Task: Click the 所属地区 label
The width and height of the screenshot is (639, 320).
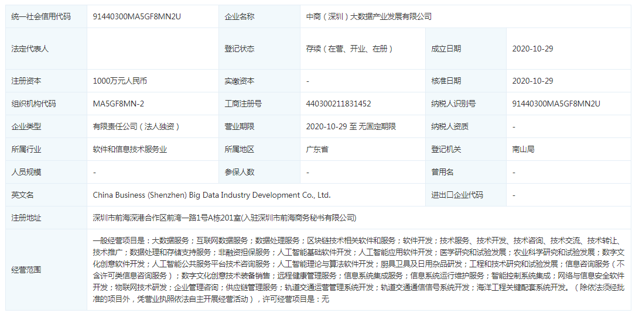Action: (239, 149)
